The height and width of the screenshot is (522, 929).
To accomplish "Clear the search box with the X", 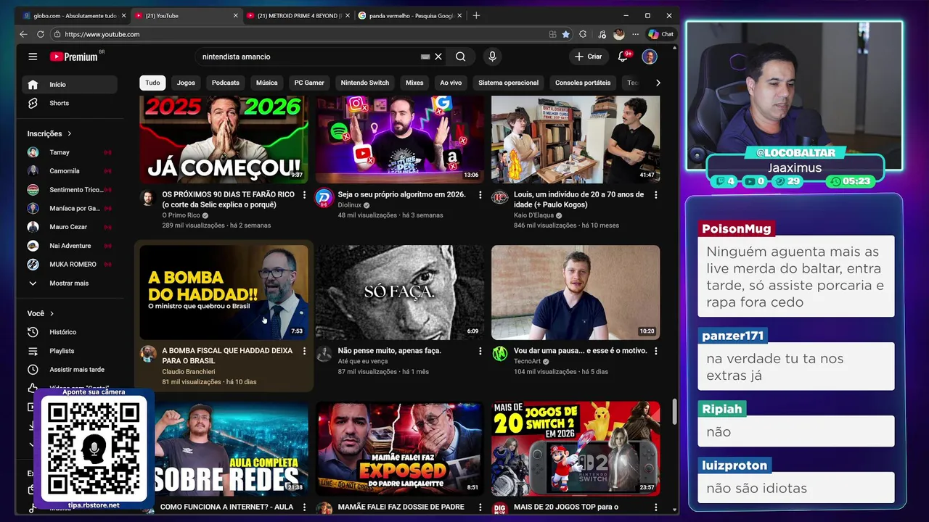I will tap(438, 57).
